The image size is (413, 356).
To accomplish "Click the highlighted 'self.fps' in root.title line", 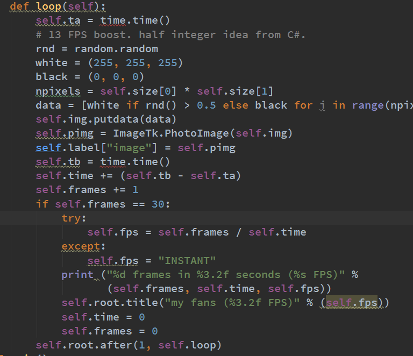I will tap(352, 303).
